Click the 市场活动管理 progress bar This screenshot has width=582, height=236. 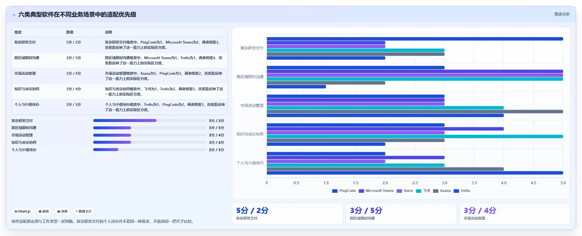click(x=150, y=135)
